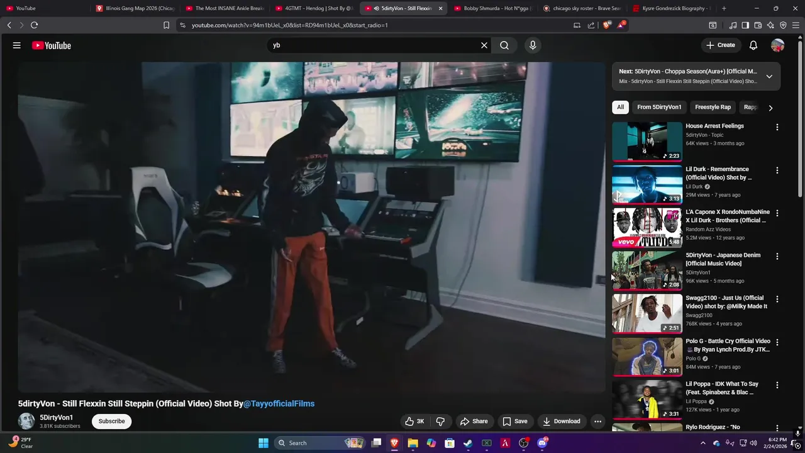
Task: Open Windows Start menu
Action: click(x=264, y=443)
